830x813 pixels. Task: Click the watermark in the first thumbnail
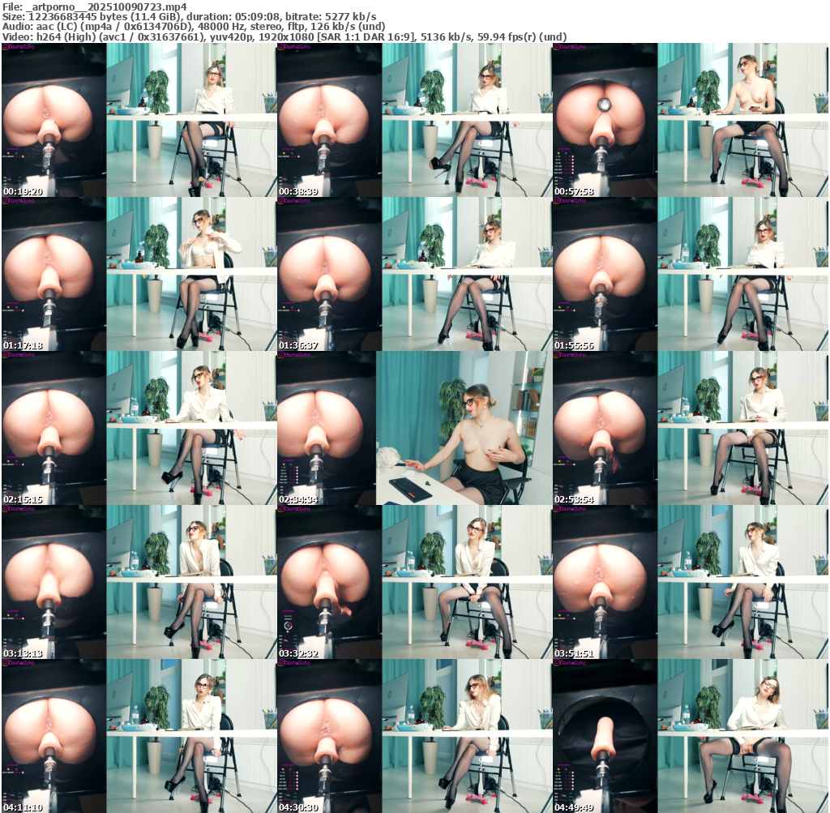(21, 48)
